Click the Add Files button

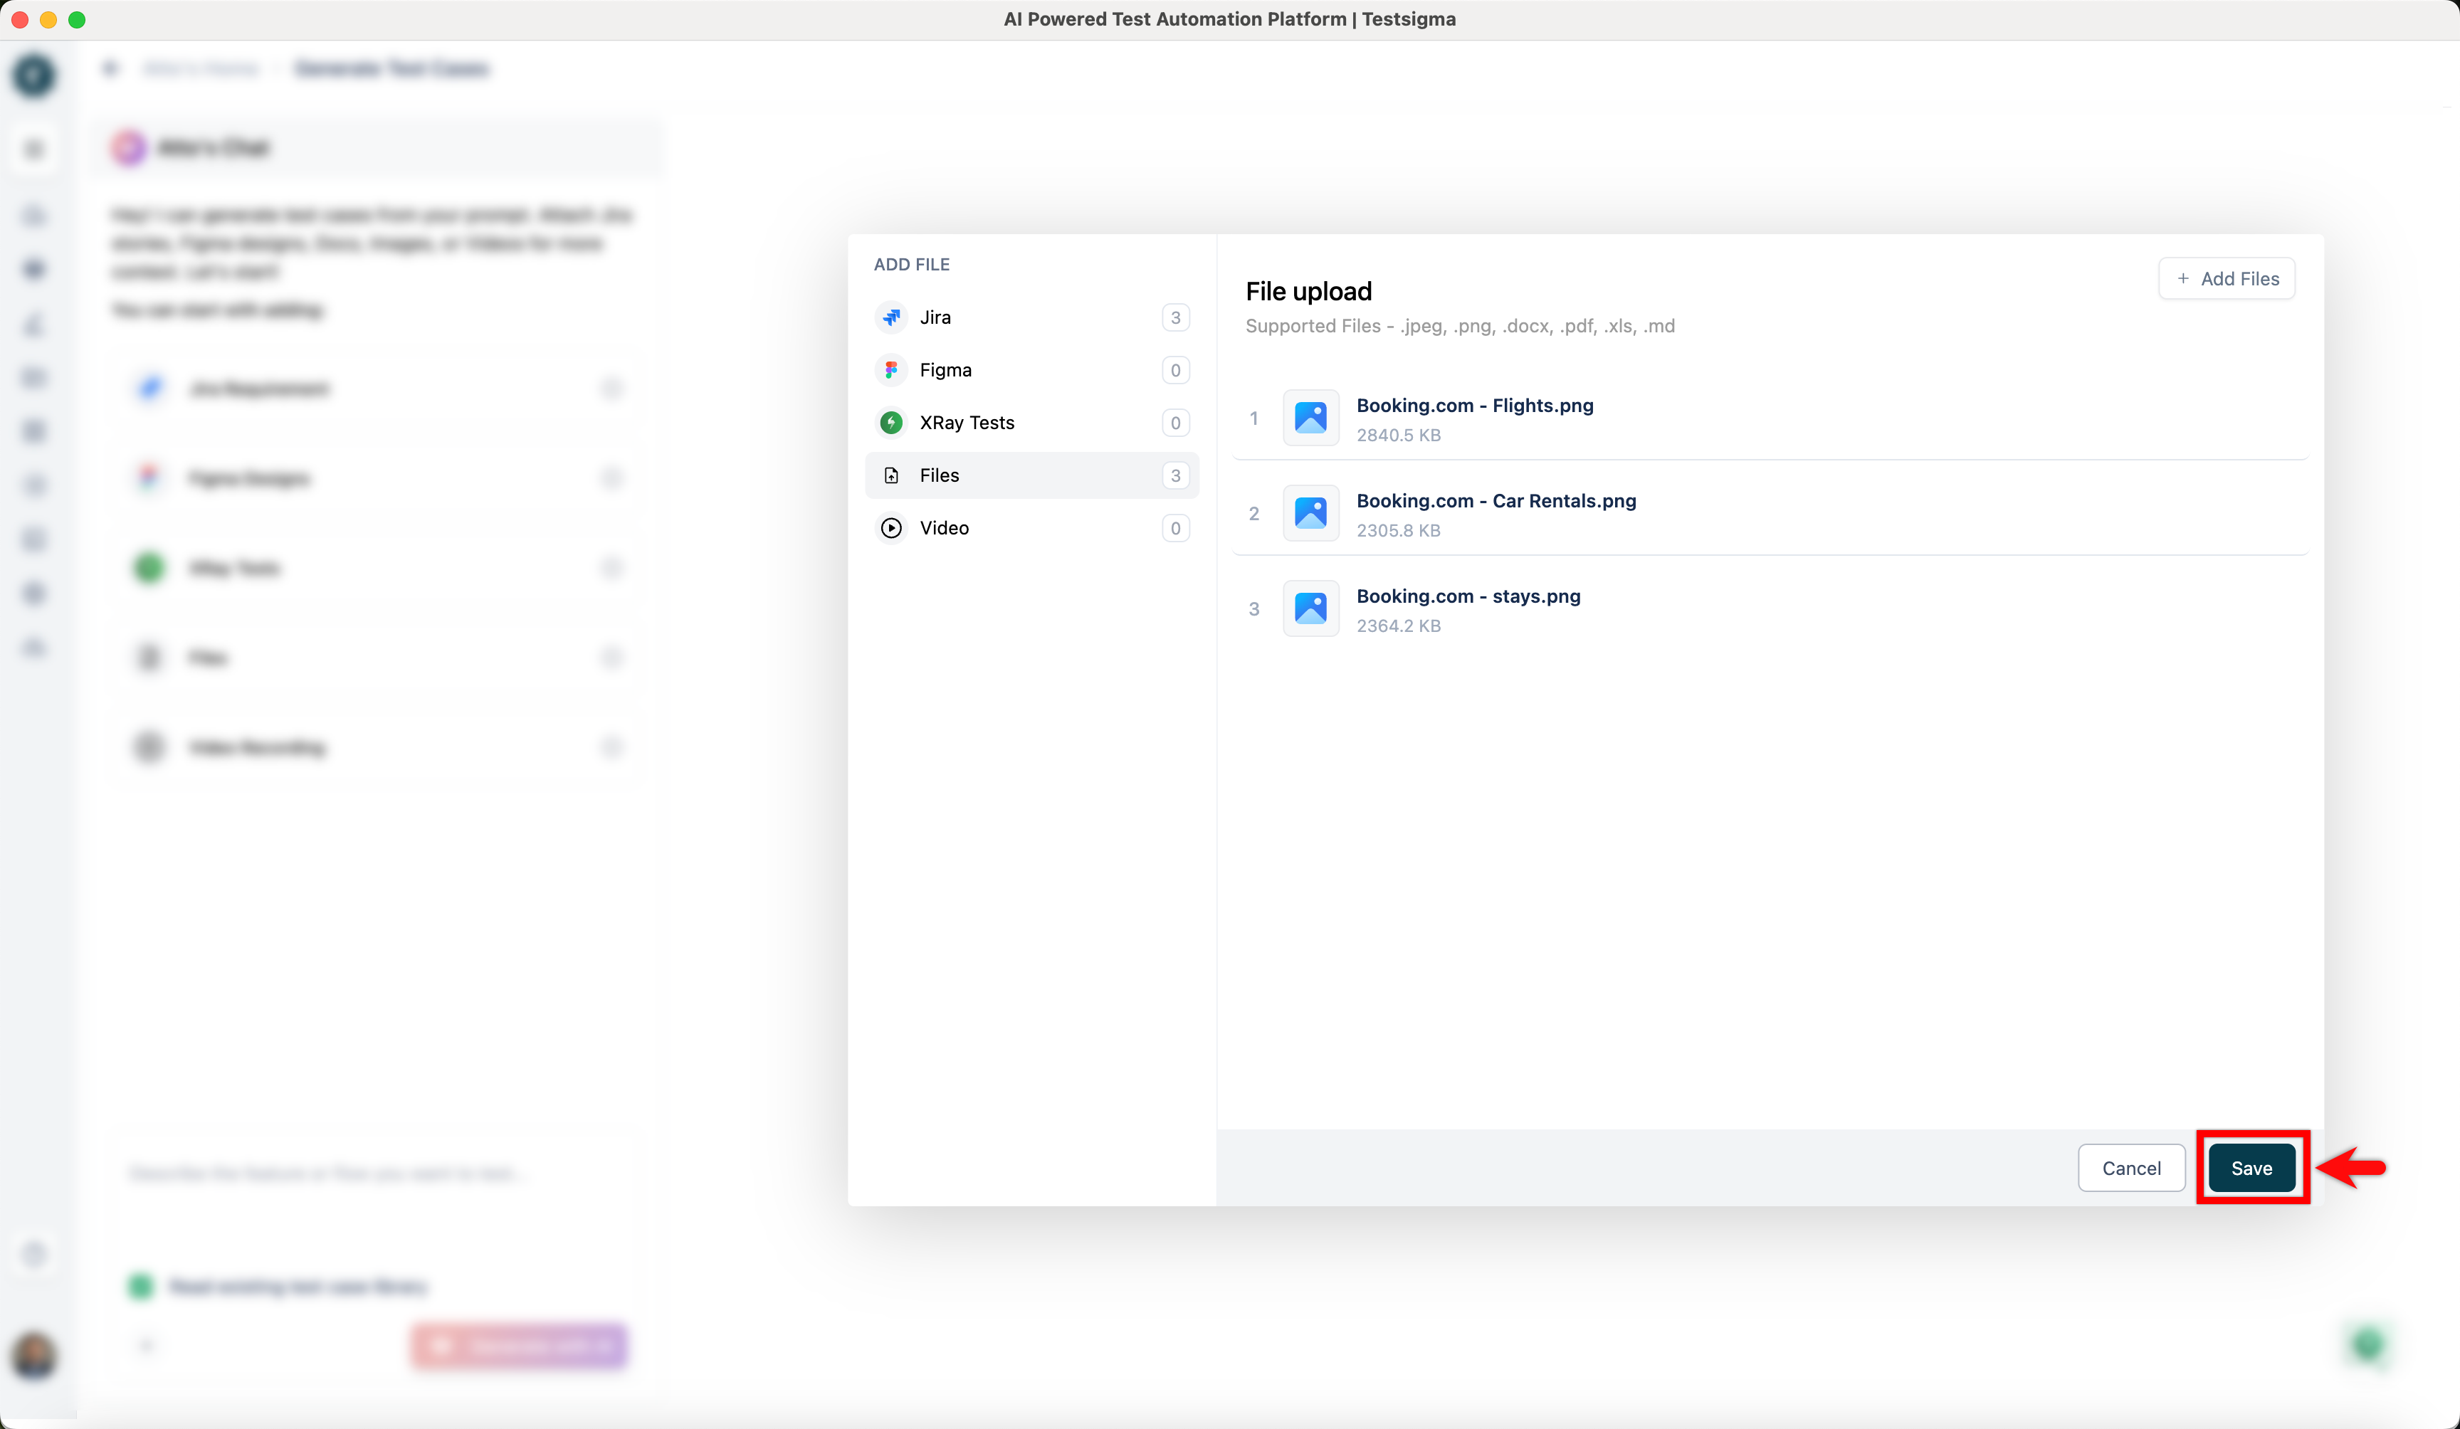(x=2226, y=279)
